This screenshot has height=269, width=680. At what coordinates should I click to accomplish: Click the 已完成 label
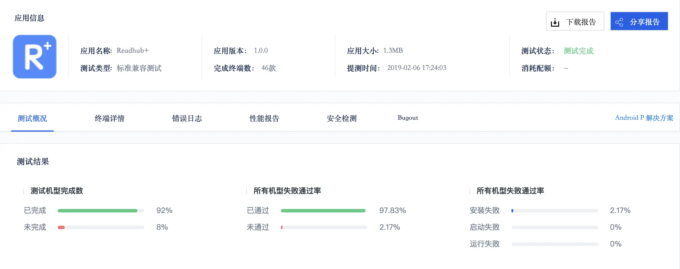pos(35,210)
